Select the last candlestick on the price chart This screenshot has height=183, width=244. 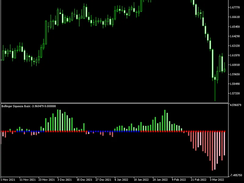point(224,67)
